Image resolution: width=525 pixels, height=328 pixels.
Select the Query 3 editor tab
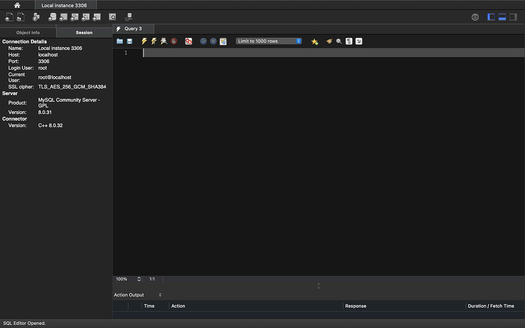(x=133, y=29)
